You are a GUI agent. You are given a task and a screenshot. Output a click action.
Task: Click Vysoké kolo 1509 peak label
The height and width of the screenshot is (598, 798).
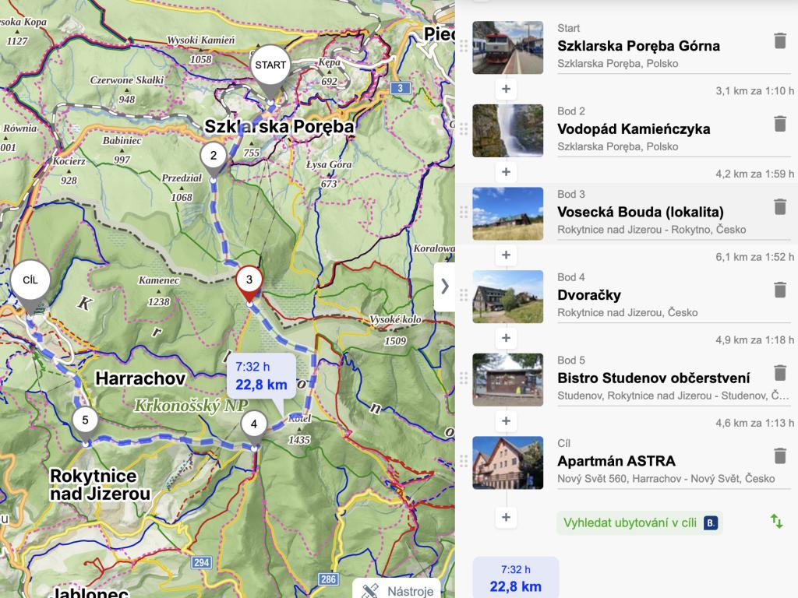(x=395, y=329)
